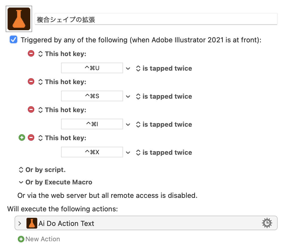Image resolution: width=283 pixels, height=248 pixels.
Task: Collapse the 'Or by Execute Macro' section
Action: pyautogui.click(x=21, y=182)
